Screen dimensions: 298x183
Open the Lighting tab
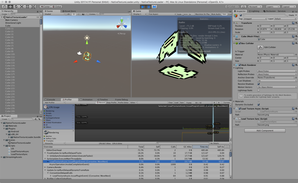coord(254,11)
